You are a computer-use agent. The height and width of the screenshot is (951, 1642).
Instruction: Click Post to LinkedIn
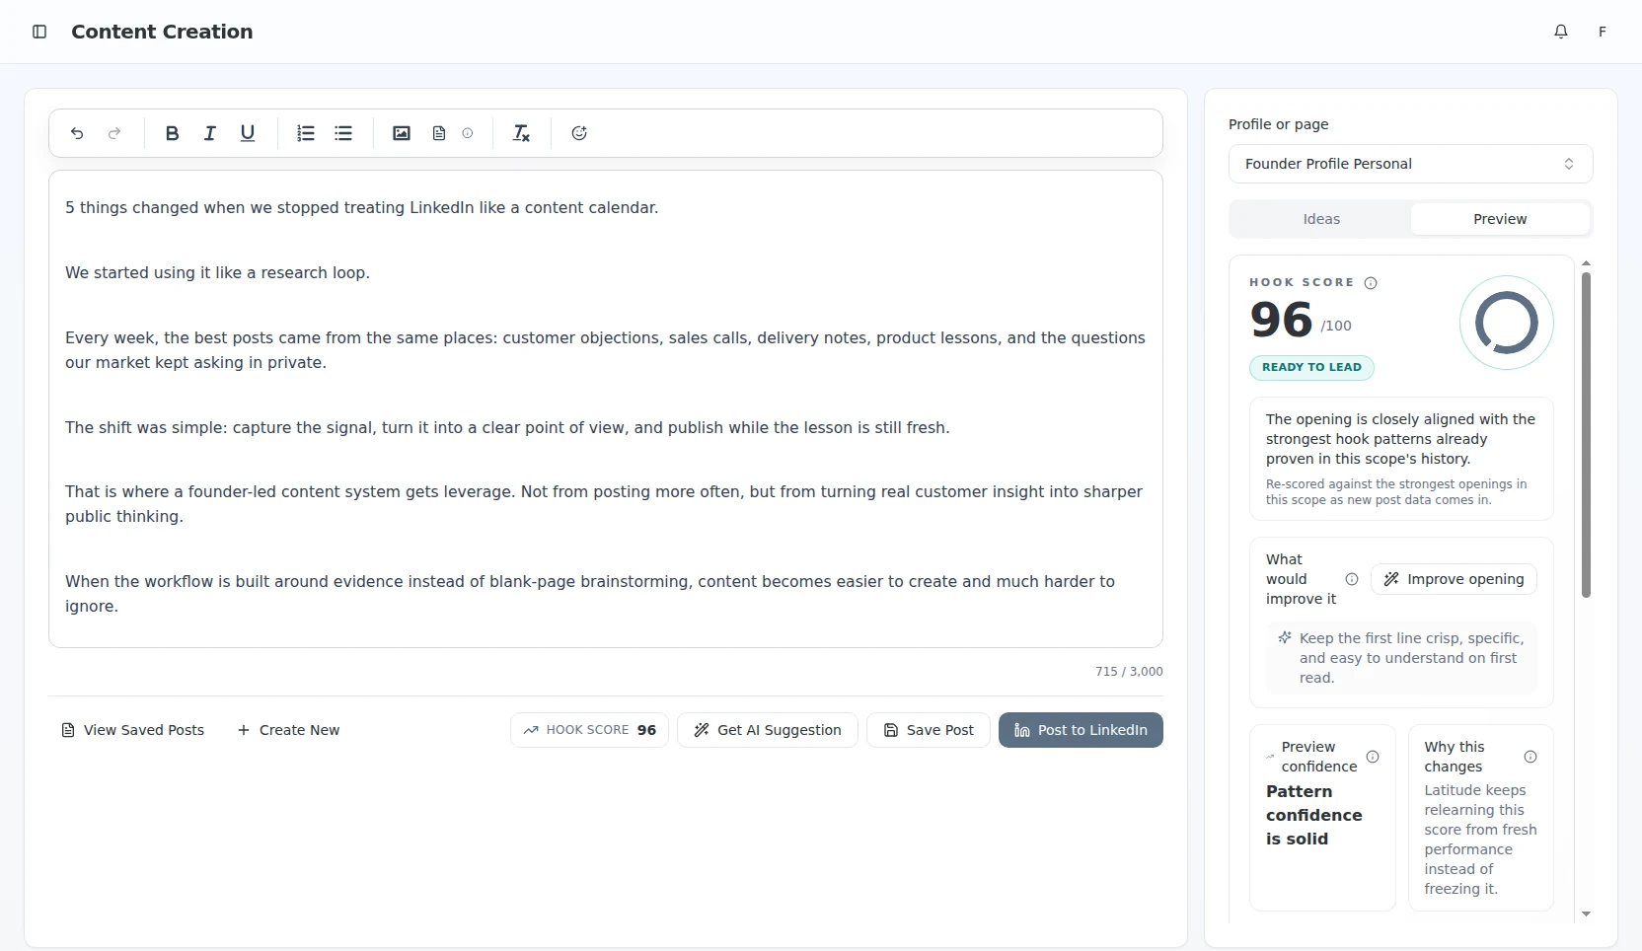pyautogui.click(x=1081, y=730)
